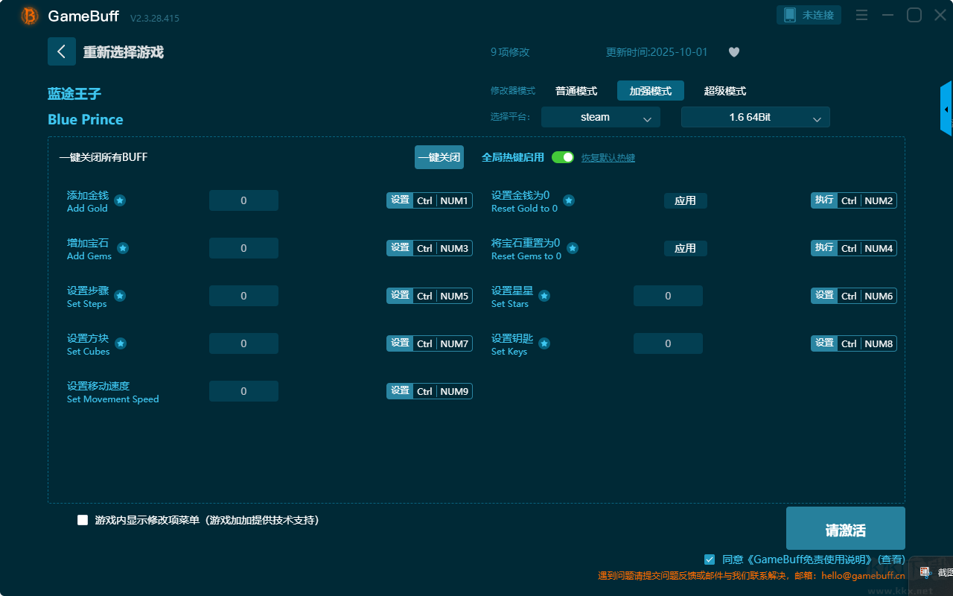Click 设置 hotkey button for Ctrl NUM6
The image size is (953, 596).
[x=824, y=296]
